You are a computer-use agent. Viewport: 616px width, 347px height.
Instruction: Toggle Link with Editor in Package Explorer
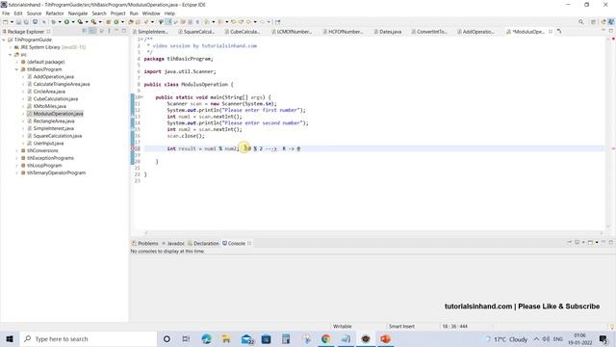click(92, 31)
